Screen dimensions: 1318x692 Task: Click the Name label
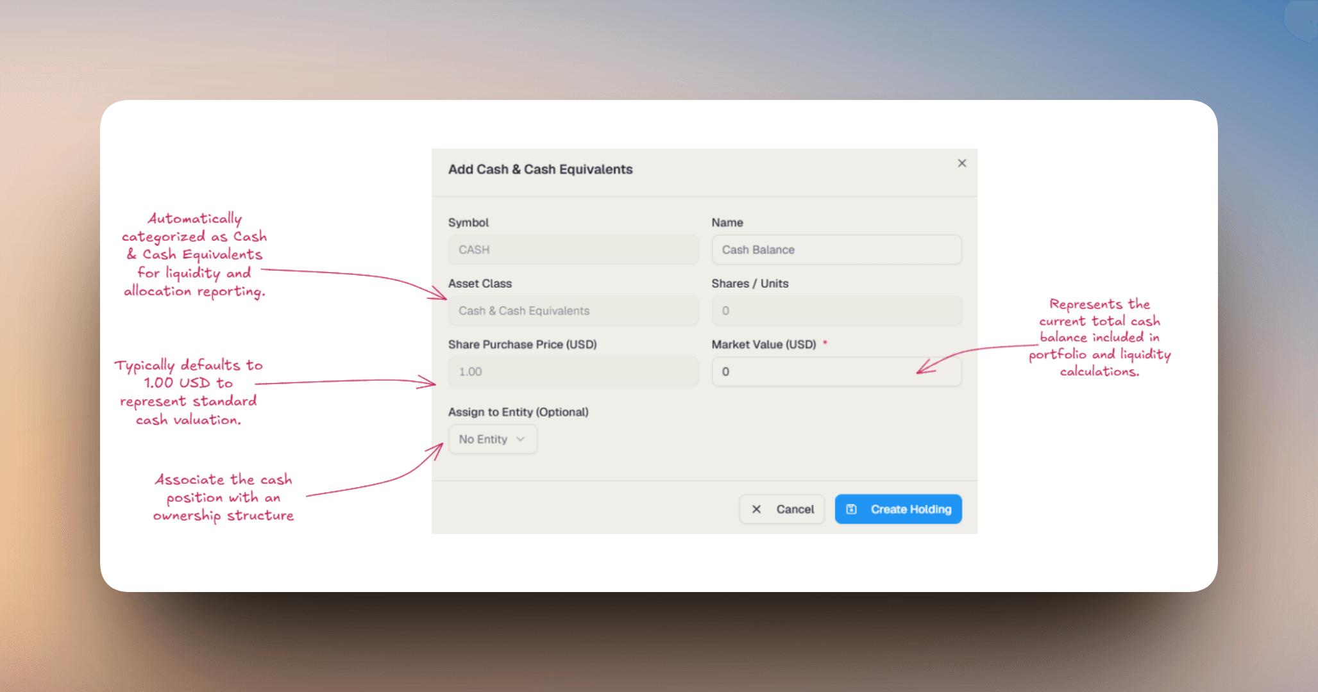(727, 222)
